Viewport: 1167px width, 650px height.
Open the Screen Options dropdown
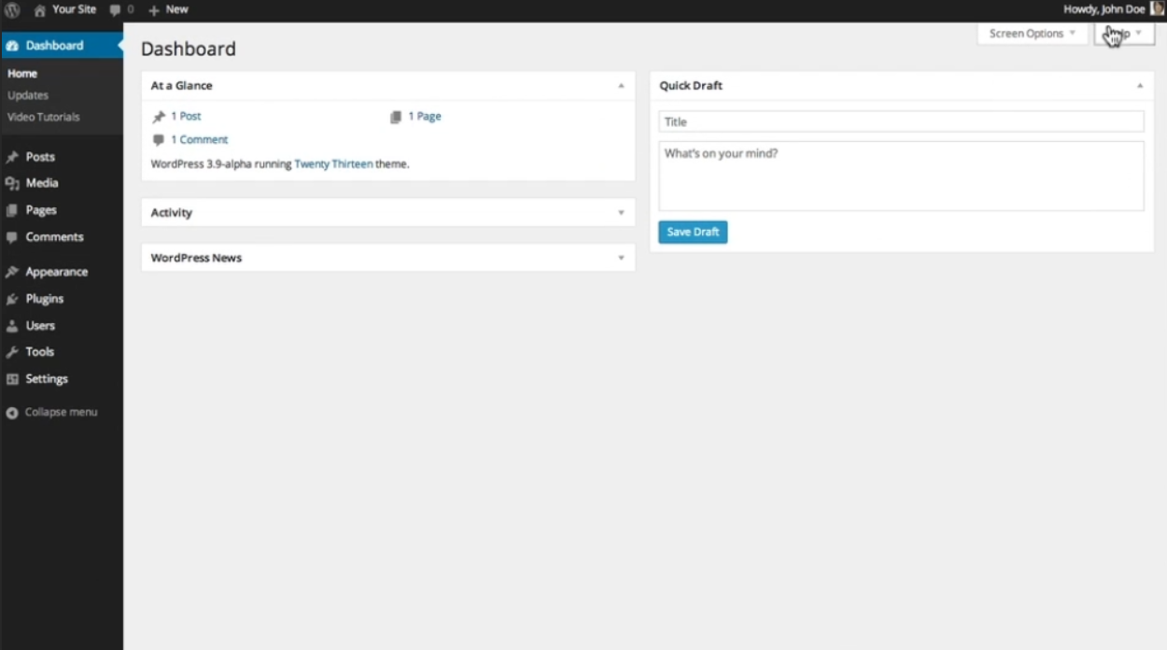1033,34
